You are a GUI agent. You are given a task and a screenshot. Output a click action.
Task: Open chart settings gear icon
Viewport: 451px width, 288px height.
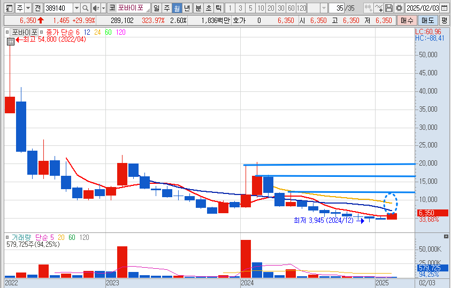399,8
